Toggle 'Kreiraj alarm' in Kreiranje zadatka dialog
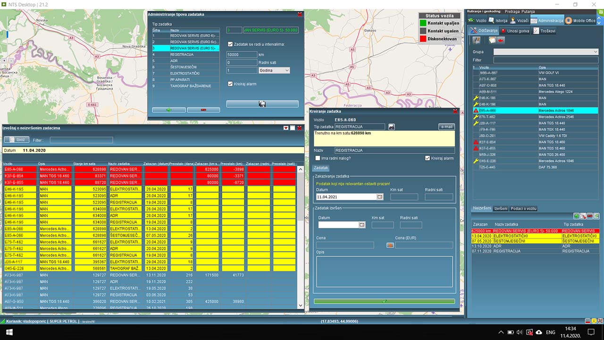The image size is (604, 340). tap(428, 158)
